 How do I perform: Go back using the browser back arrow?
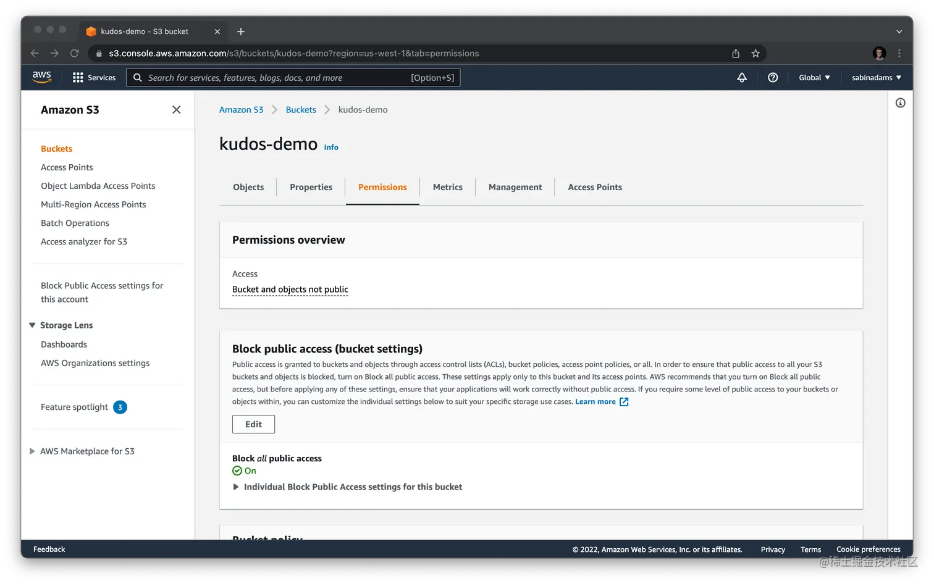click(35, 53)
